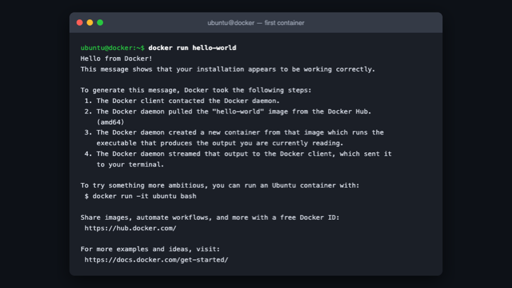The image size is (512, 288).
Task: Click the 'to your terminal.' line
Action: click(130, 165)
